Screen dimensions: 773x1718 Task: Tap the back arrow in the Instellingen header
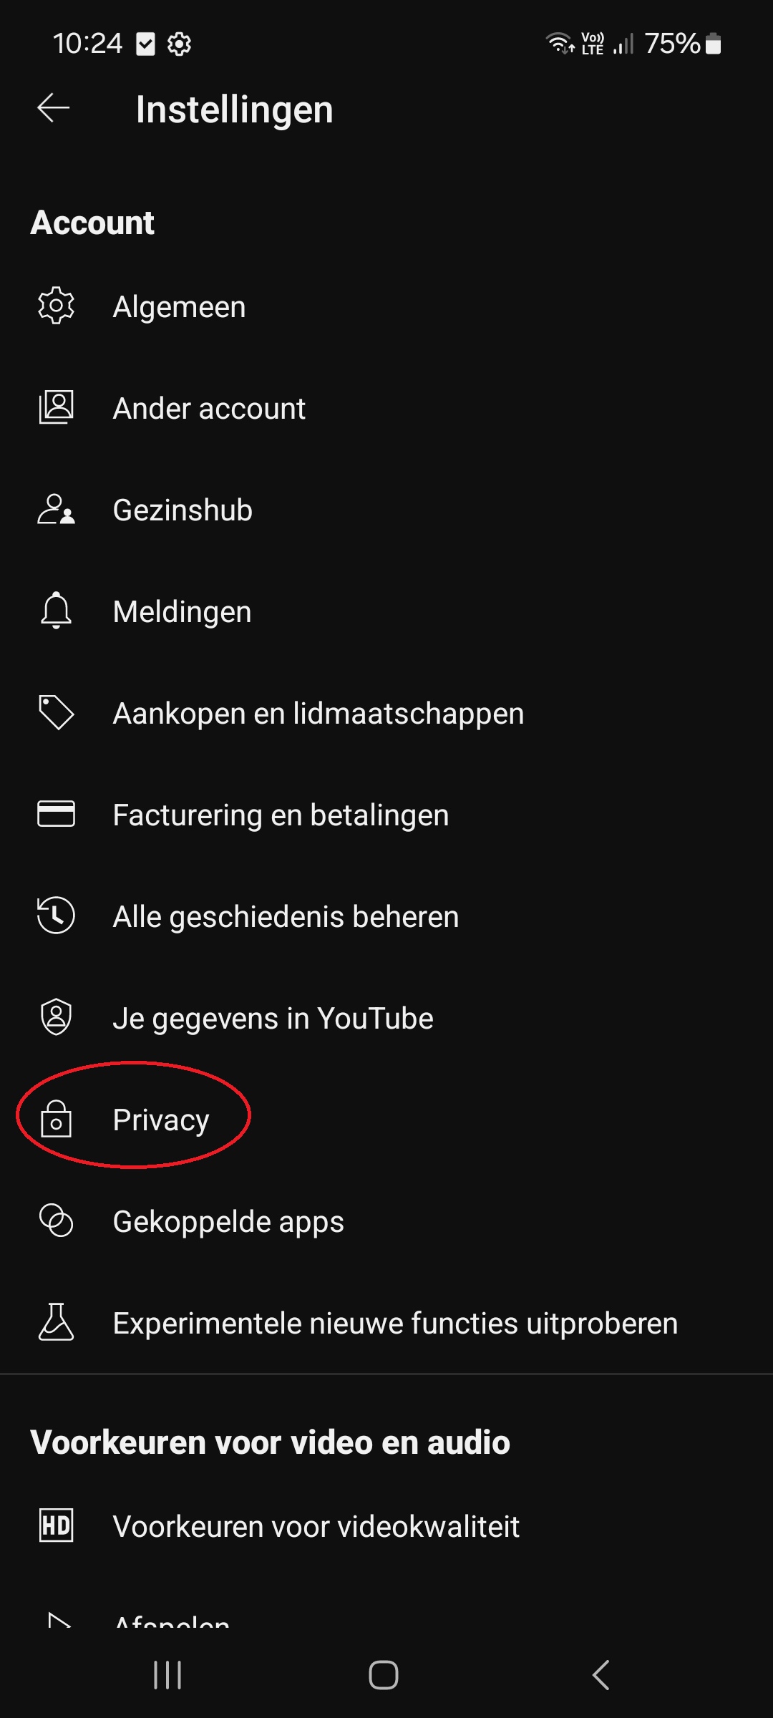point(54,109)
